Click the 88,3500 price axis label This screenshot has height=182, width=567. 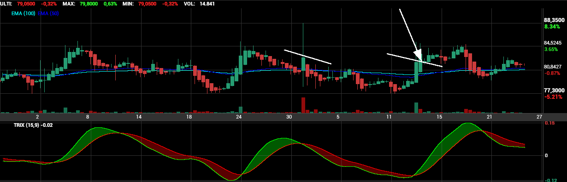[x=554, y=20]
